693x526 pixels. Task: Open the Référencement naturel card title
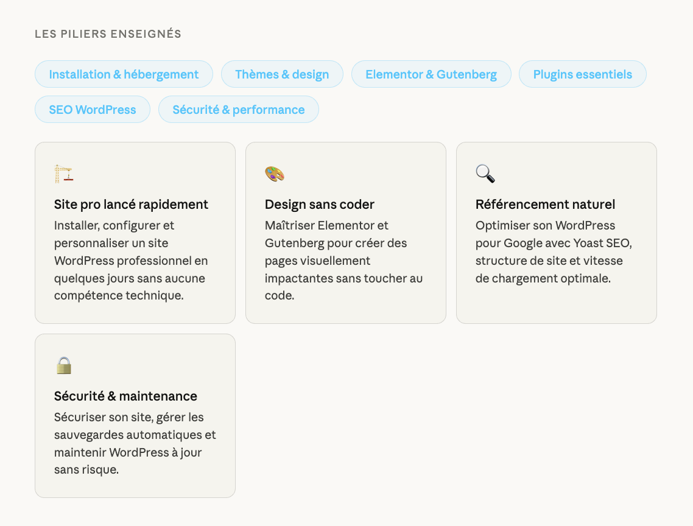tap(545, 205)
